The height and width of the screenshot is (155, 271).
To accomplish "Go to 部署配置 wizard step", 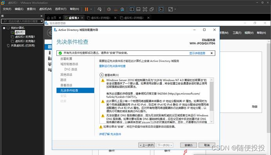I will click(66, 59).
